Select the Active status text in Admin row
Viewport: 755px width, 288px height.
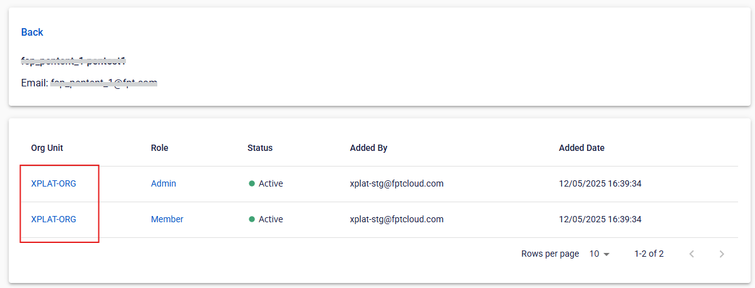[x=271, y=183]
